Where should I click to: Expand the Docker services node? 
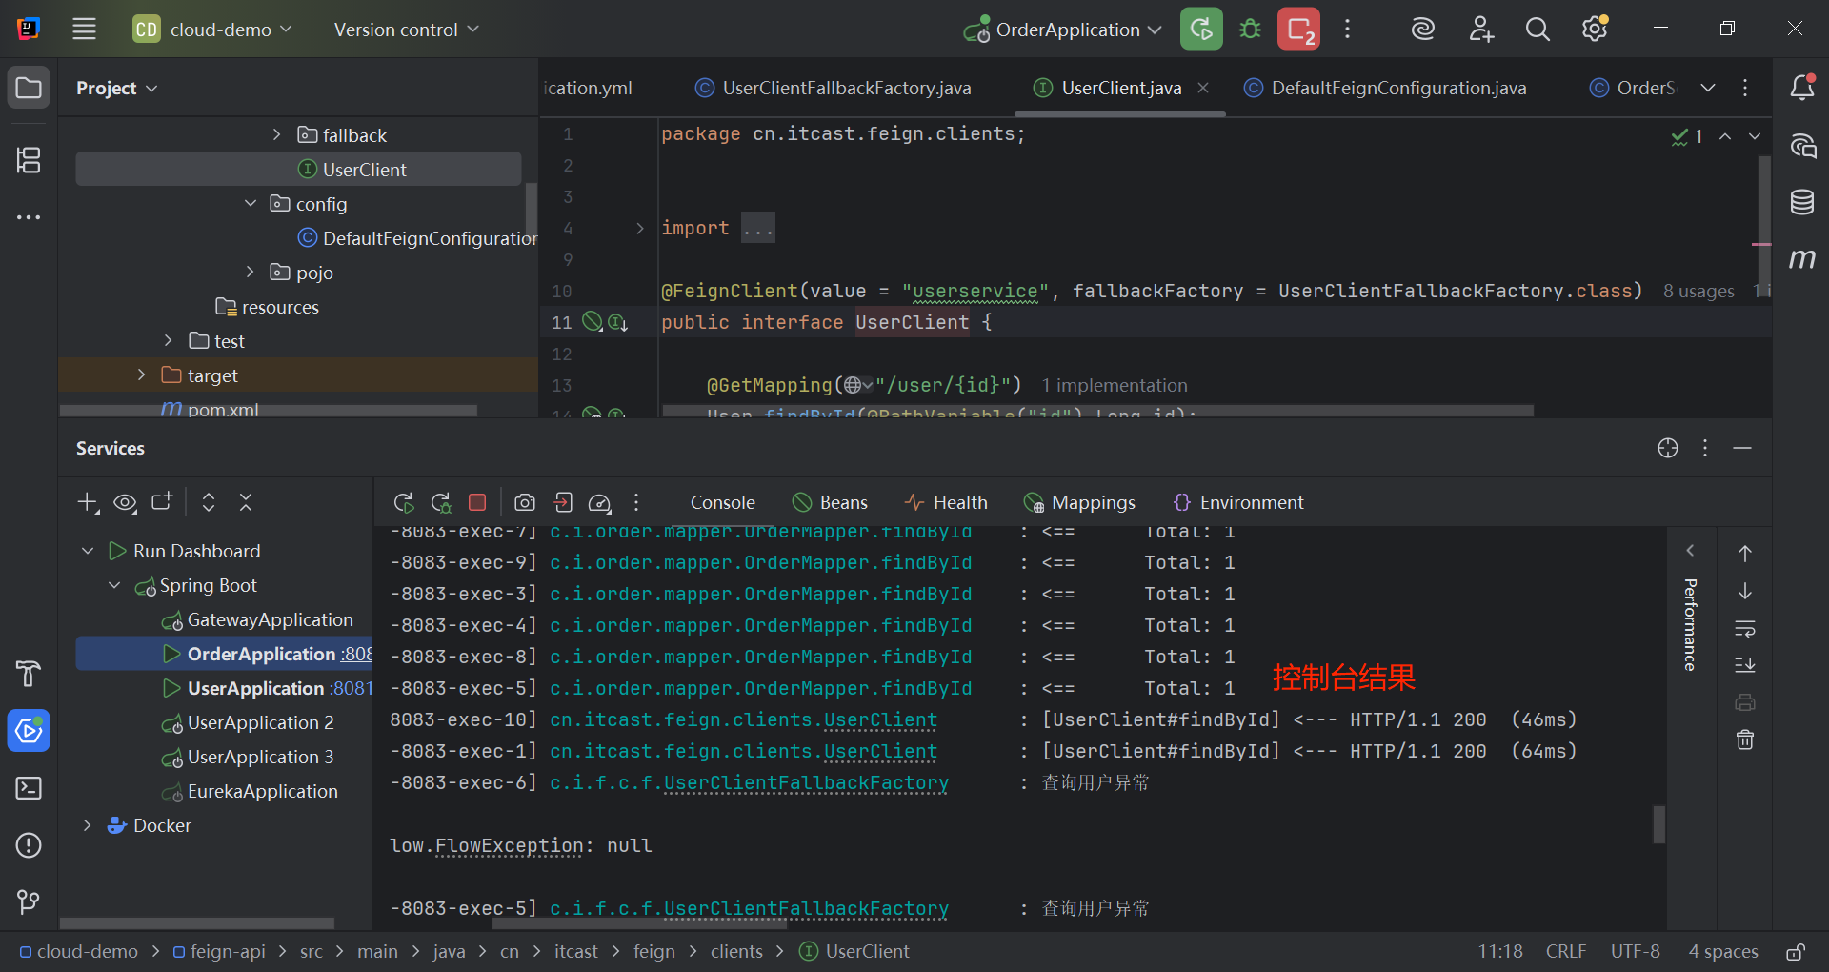pyautogui.click(x=88, y=825)
